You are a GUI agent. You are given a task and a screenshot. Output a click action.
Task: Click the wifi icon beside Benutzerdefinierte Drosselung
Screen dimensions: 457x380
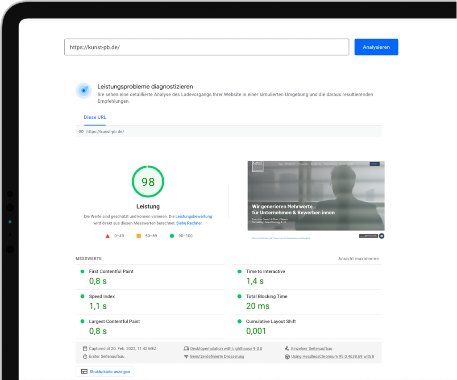click(186, 357)
